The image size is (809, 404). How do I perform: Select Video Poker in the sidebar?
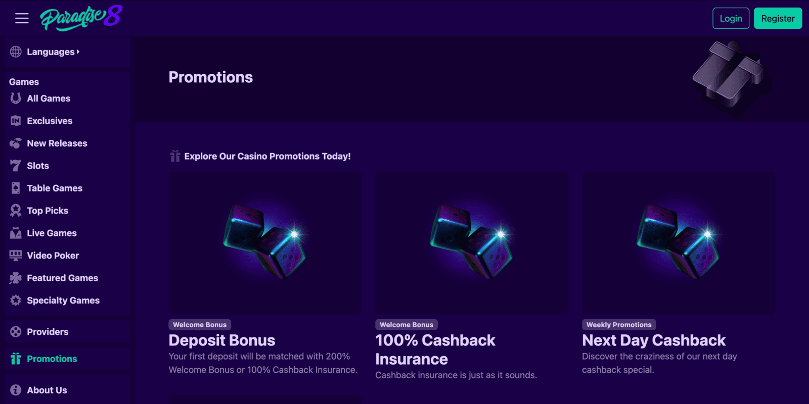tap(53, 256)
